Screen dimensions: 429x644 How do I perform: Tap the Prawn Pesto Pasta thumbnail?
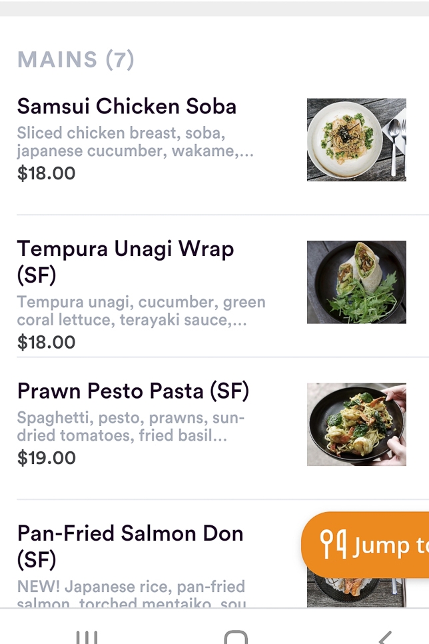(356, 424)
